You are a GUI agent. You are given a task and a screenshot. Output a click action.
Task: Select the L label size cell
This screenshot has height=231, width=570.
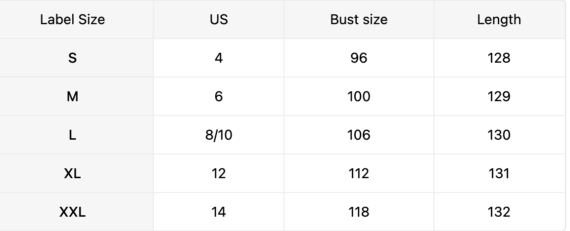pos(72,135)
